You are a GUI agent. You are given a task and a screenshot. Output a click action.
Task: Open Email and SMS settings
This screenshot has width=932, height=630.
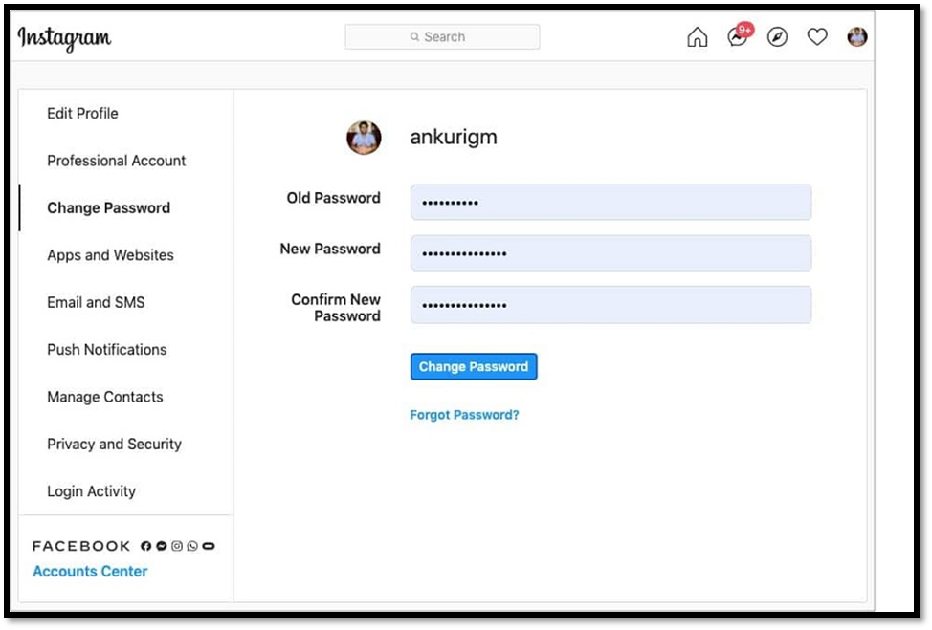[x=96, y=302]
